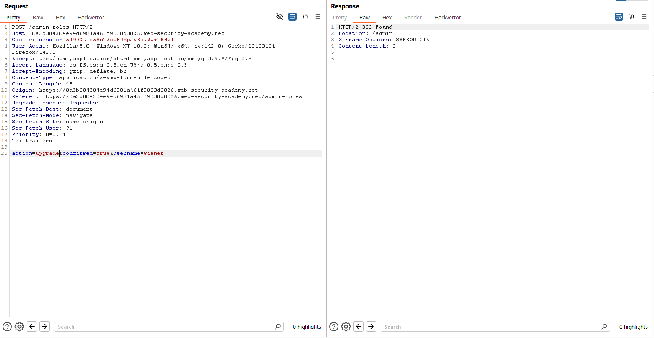Switch to the Request Raw tab
The height and width of the screenshot is (338, 654).
point(38,17)
